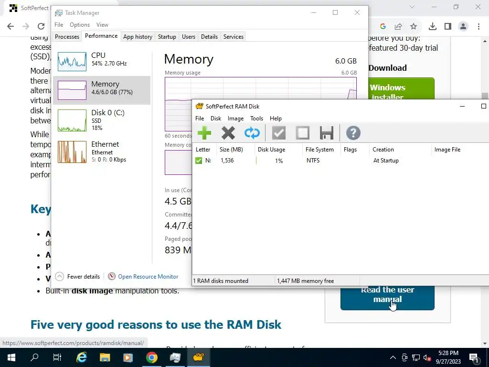Open Chrome tab search chevron
This screenshot has width=489, height=367.
412,7
